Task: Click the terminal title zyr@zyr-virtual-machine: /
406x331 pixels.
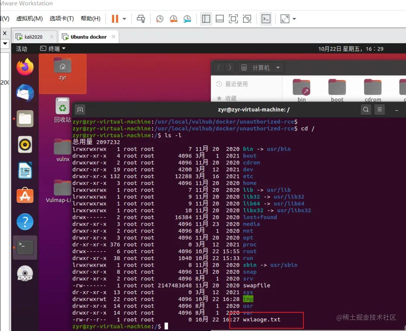Action: click(x=254, y=109)
